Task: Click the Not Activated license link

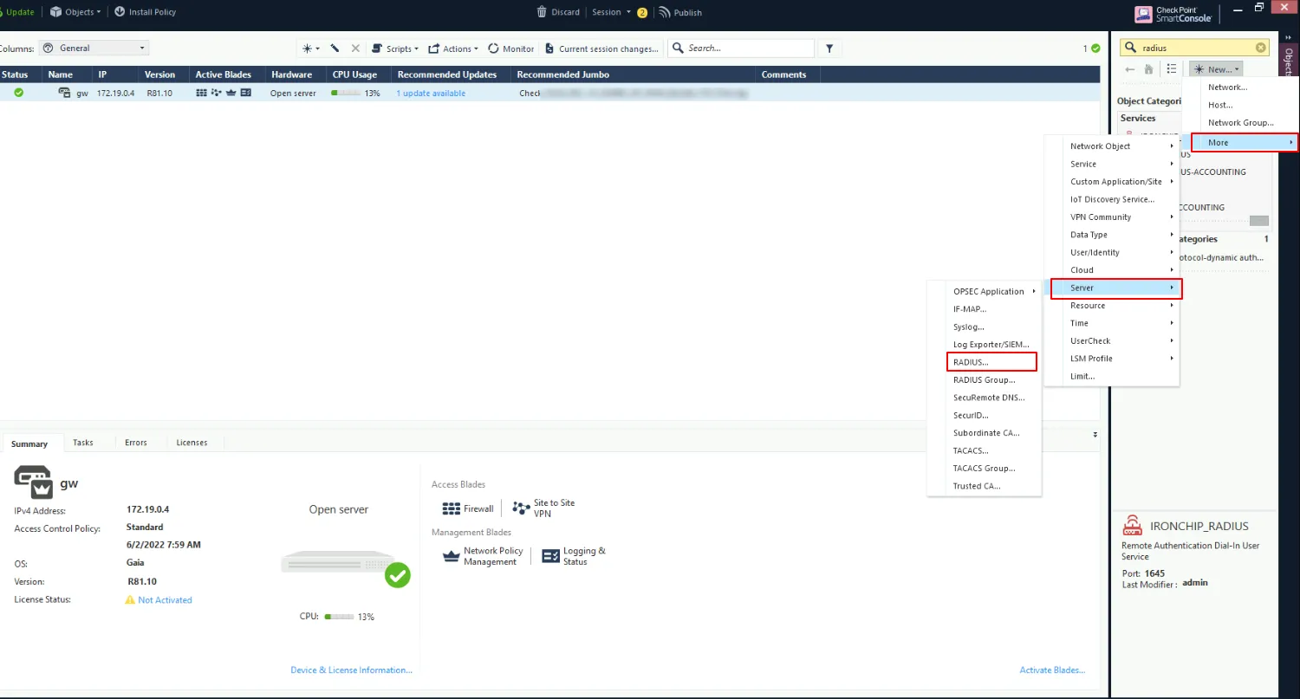Action: (165, 600)
